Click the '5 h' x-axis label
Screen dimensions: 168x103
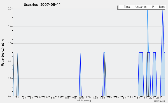(x=46, y=97)
